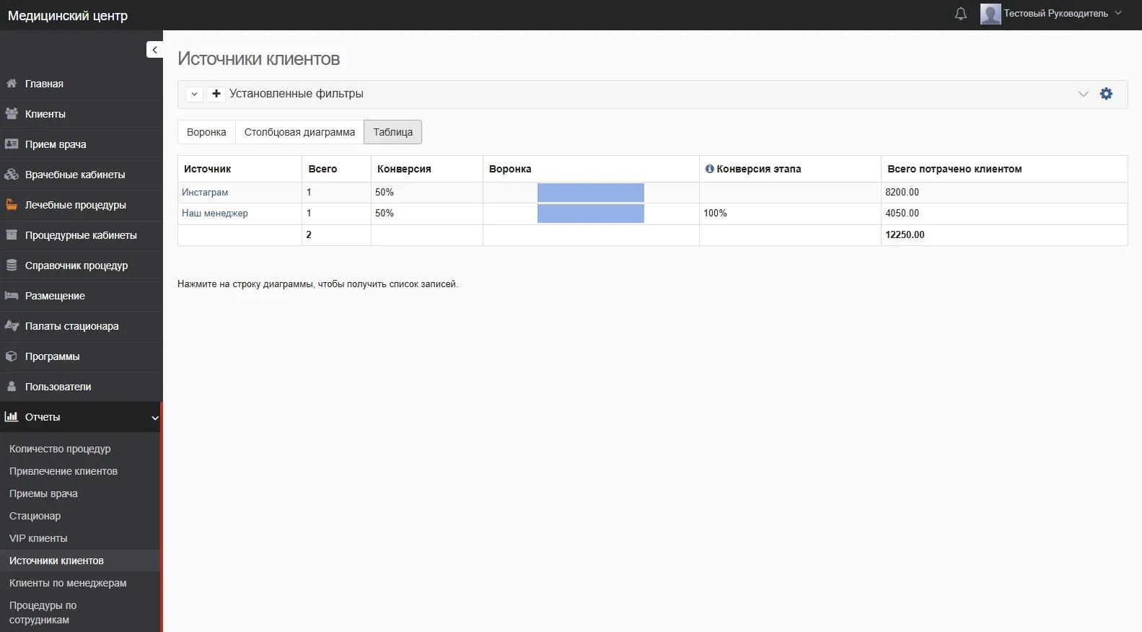The width and height of the screenshot is (1142, 632).
Task: Open the Инстаграм source link
Action: click(x=205, y=193)
